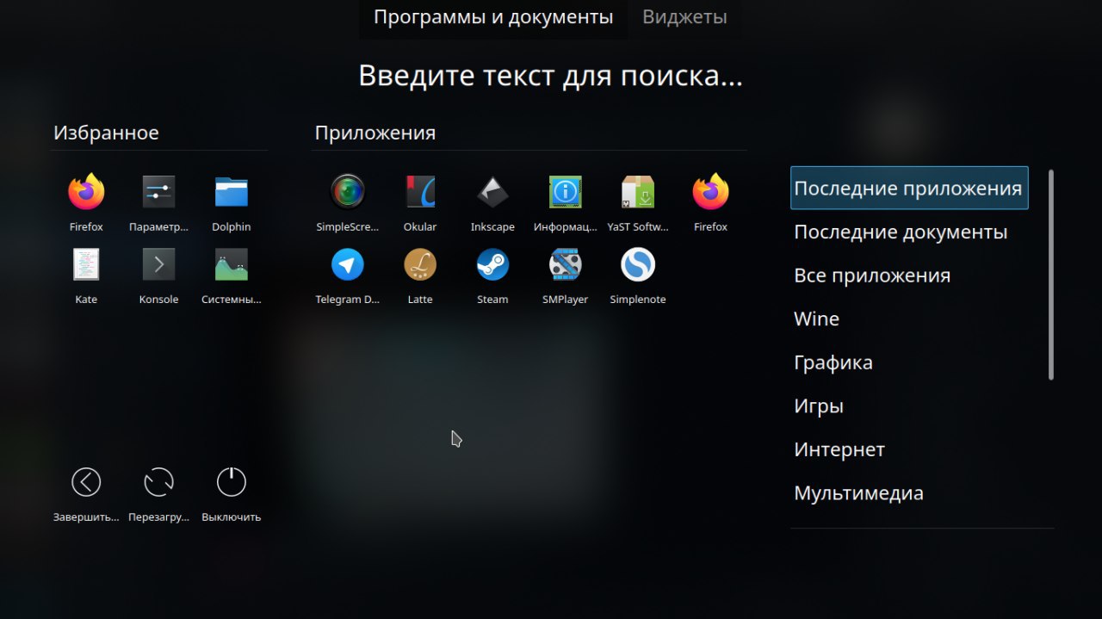Open the Kate text editor
This screenshot has width=1102, height=619.
86,264
